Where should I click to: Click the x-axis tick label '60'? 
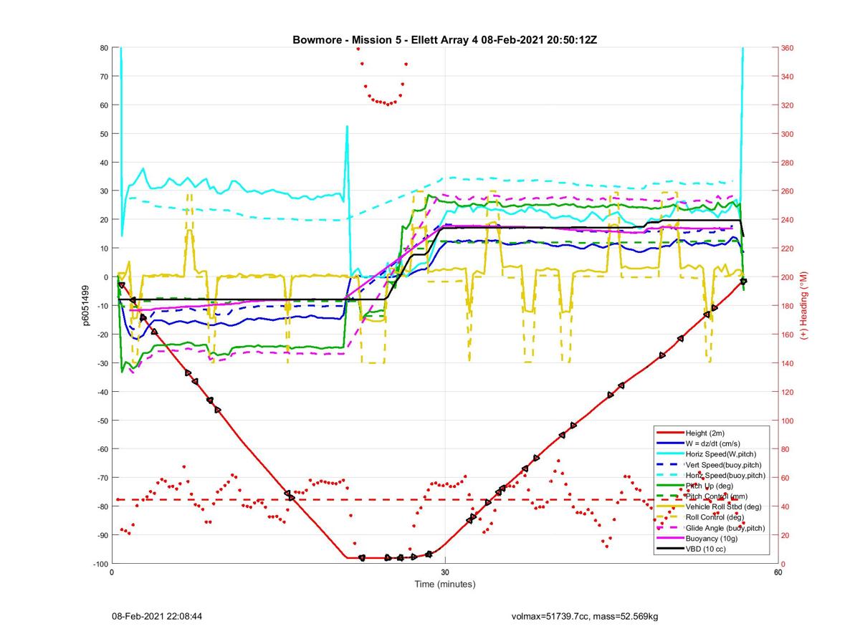pos(778,572)
